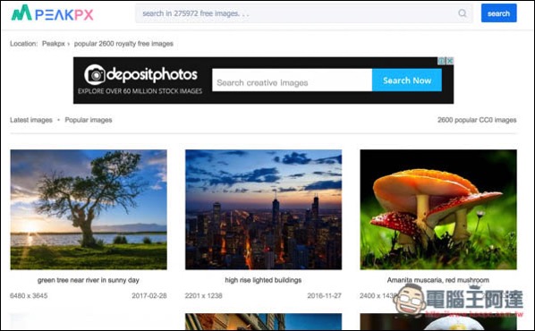Switch to Latest images
The width and height of the screenshot is (535, 331).
coord(31,120)
